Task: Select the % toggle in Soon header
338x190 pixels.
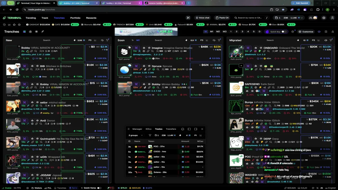Action: click(133, 40)
